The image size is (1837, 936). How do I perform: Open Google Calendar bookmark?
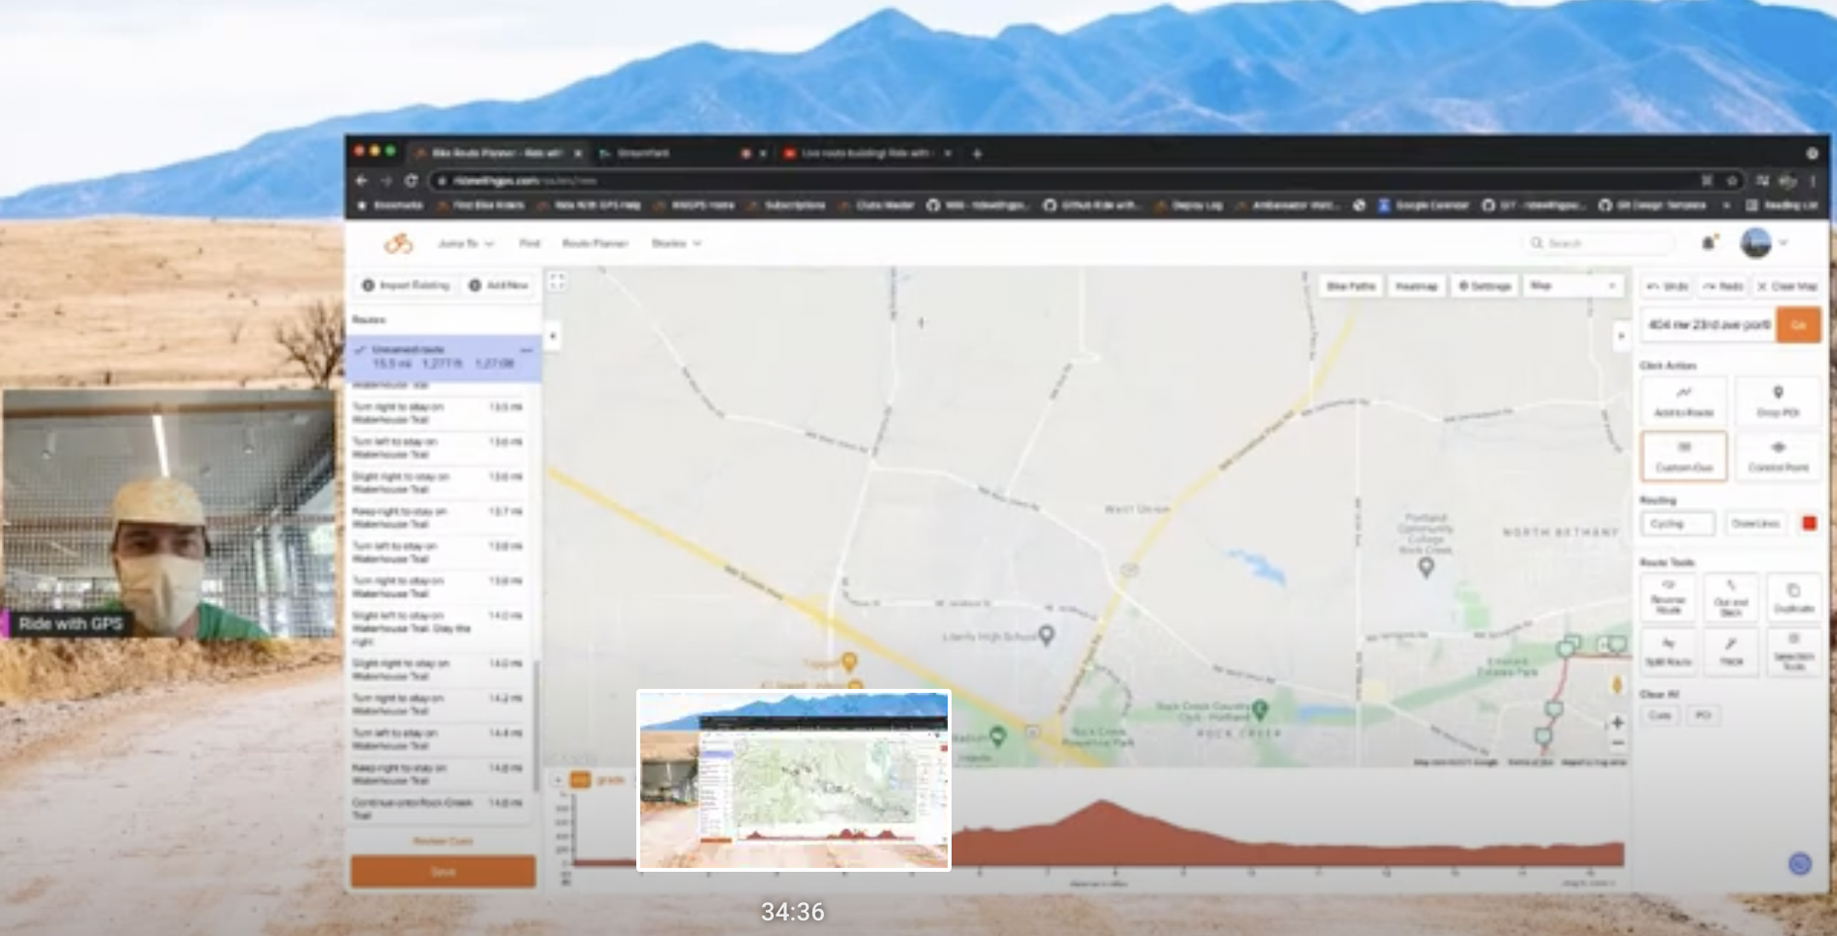(1423, 205)
